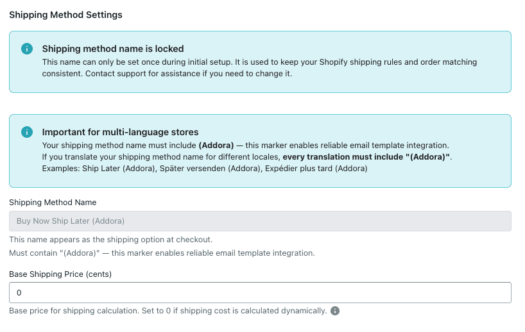This screenshot has width=525, height=332.
Task: Click info icon in multi-language stores banner
Action: (x=27, y=132)
